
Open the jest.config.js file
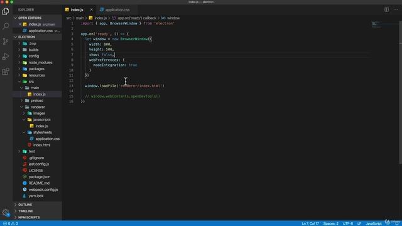click(38, 164)
